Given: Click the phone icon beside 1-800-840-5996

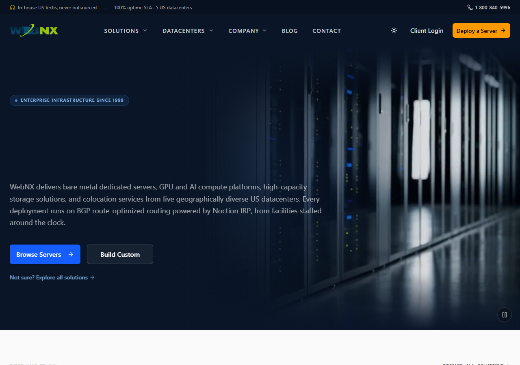Looking at the screenshot, I should pyautogui.click(x=470, y=8).
